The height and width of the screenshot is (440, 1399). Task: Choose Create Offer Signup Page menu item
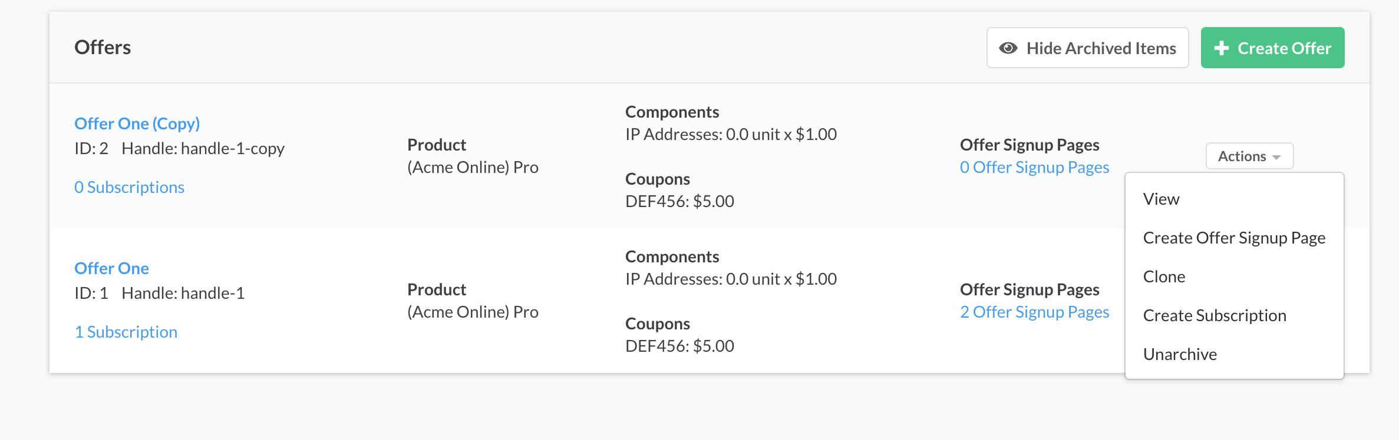tap(1234, 238)
